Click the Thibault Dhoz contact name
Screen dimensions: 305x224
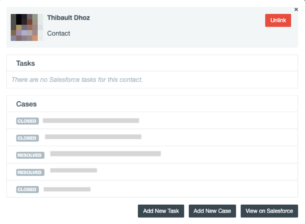[69, 18]
